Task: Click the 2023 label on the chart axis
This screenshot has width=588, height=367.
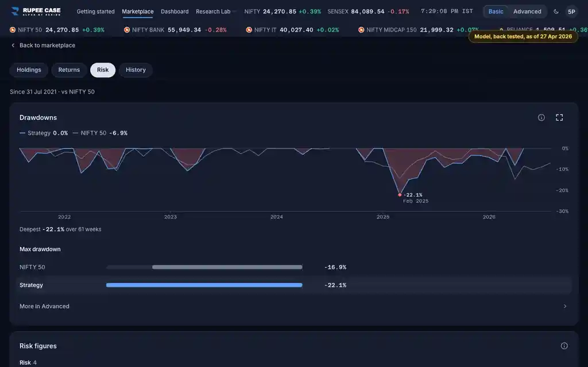Action: point(170,217)
